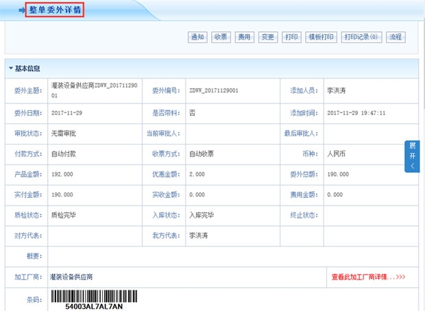Click the 质检状态 value 质检完毕
This screenshot has width=425, height=311.
click(64, 215)
